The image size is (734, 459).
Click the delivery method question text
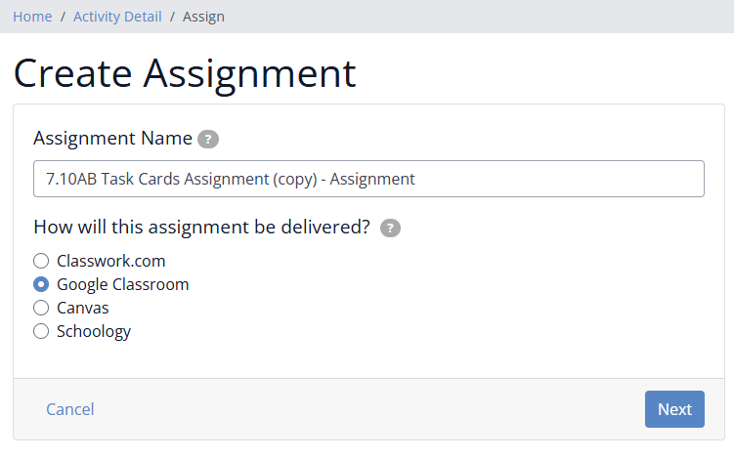click(201, 227)
